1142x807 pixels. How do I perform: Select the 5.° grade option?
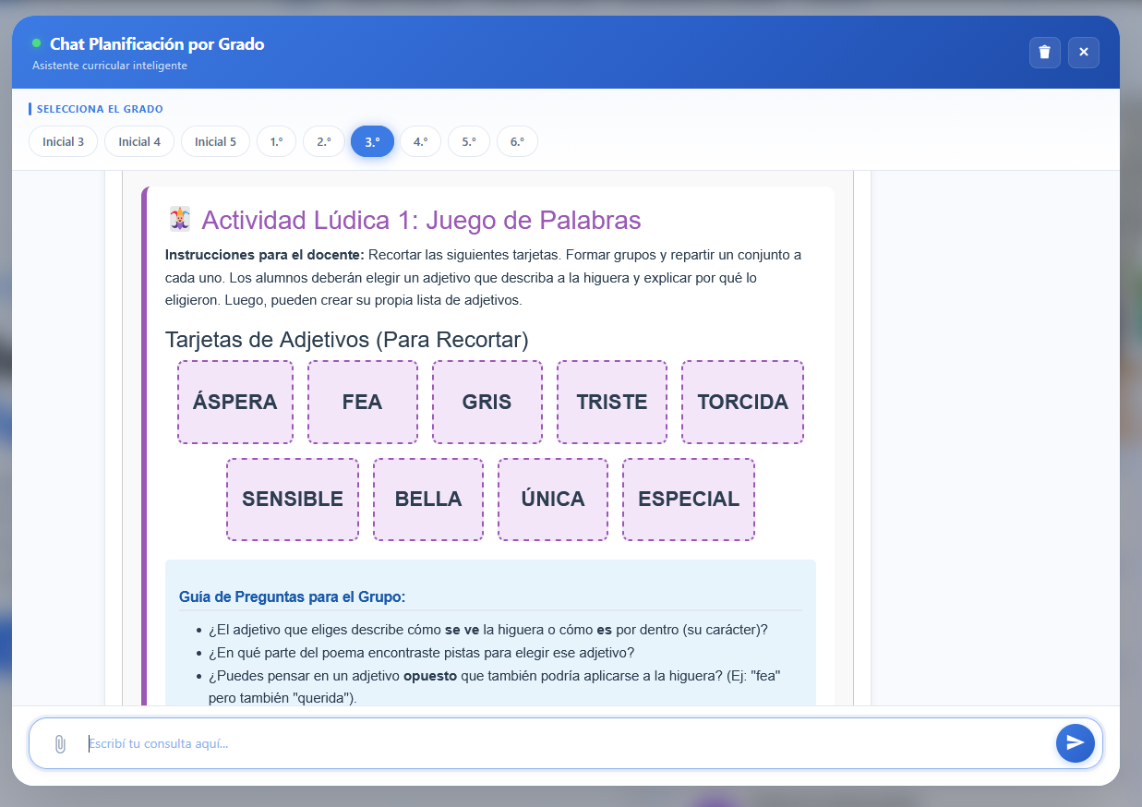468,141
